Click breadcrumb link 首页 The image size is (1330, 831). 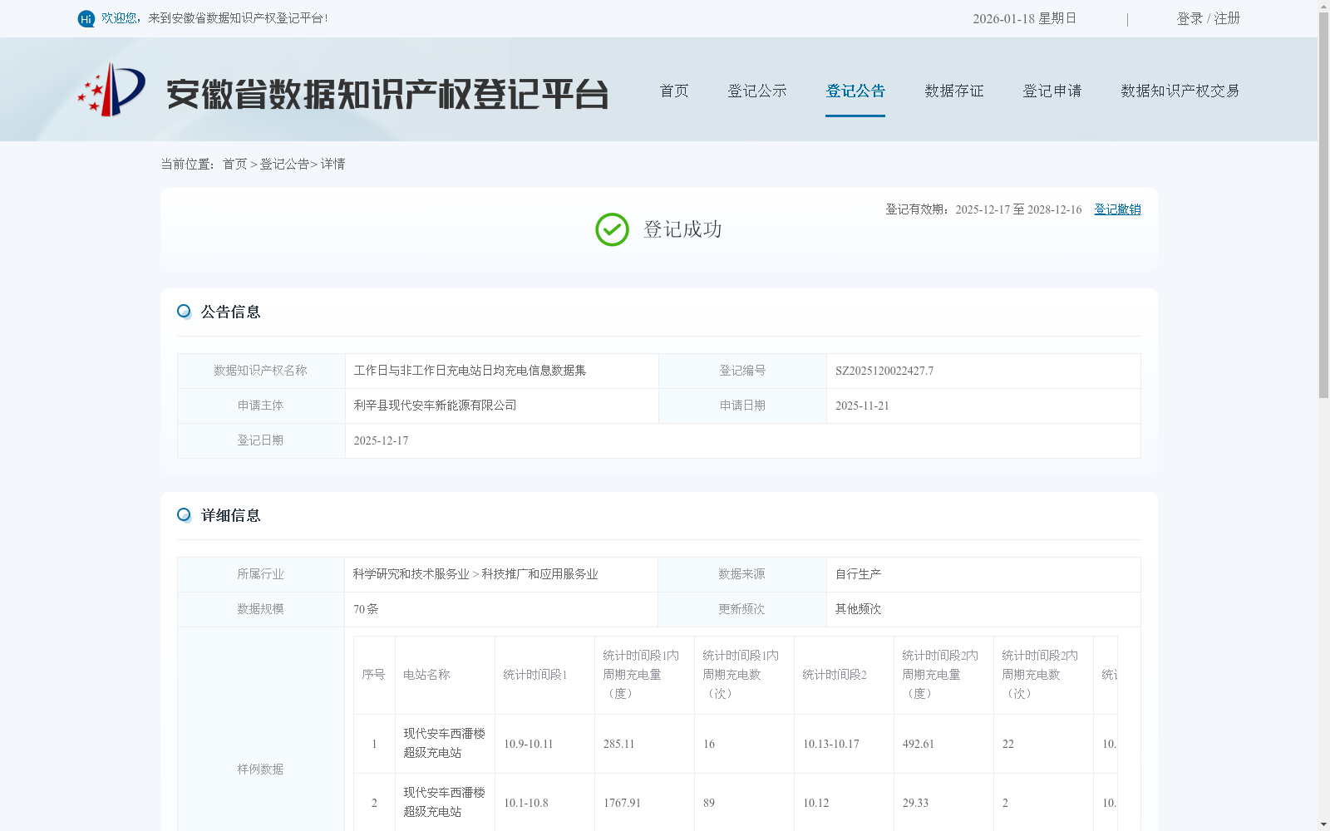coord(234,164)
